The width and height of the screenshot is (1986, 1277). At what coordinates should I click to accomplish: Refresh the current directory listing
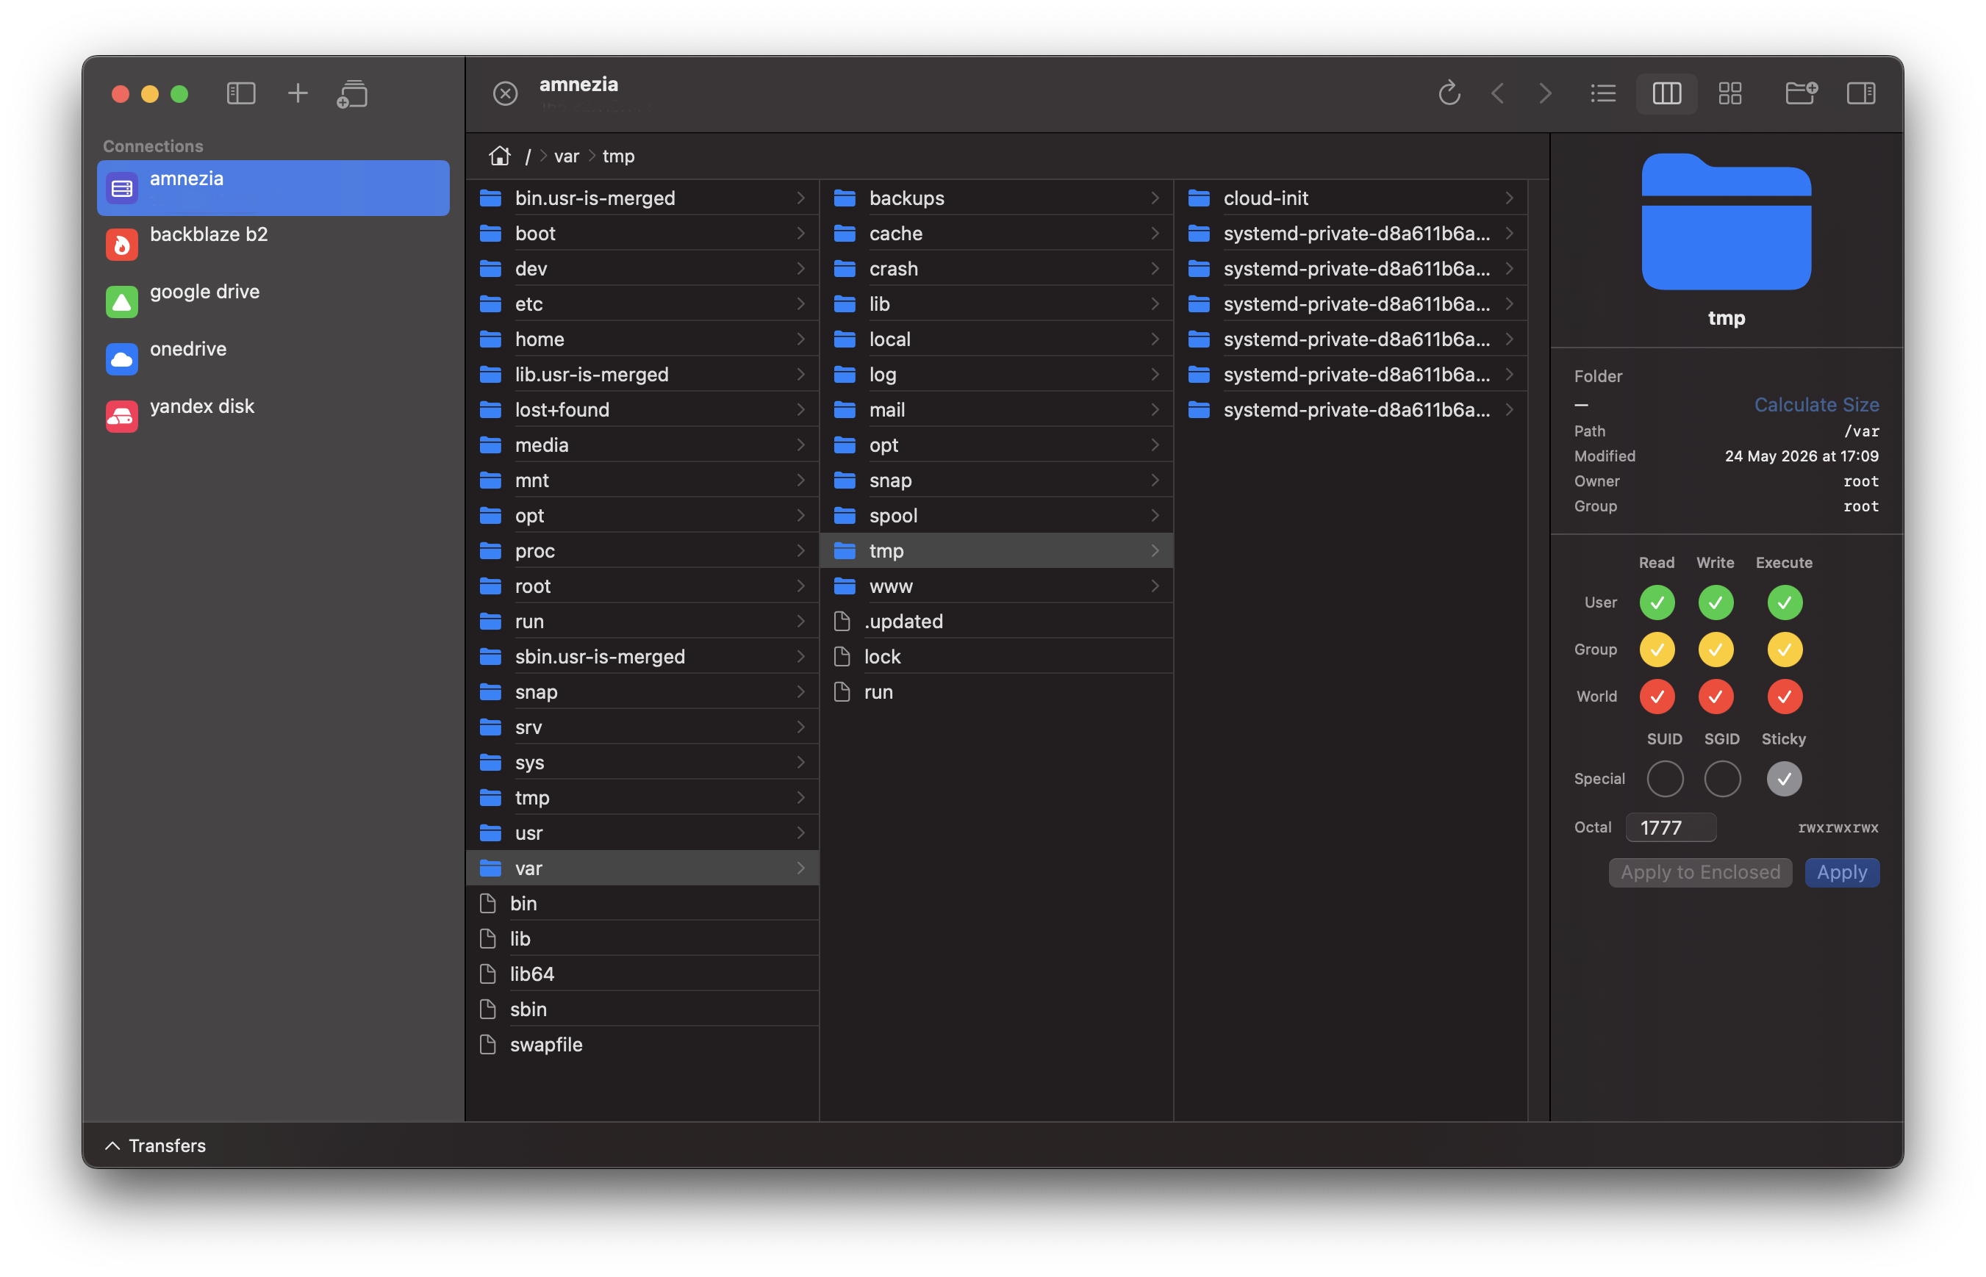point(1449,93)
